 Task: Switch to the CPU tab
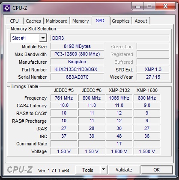click(14, 21)
